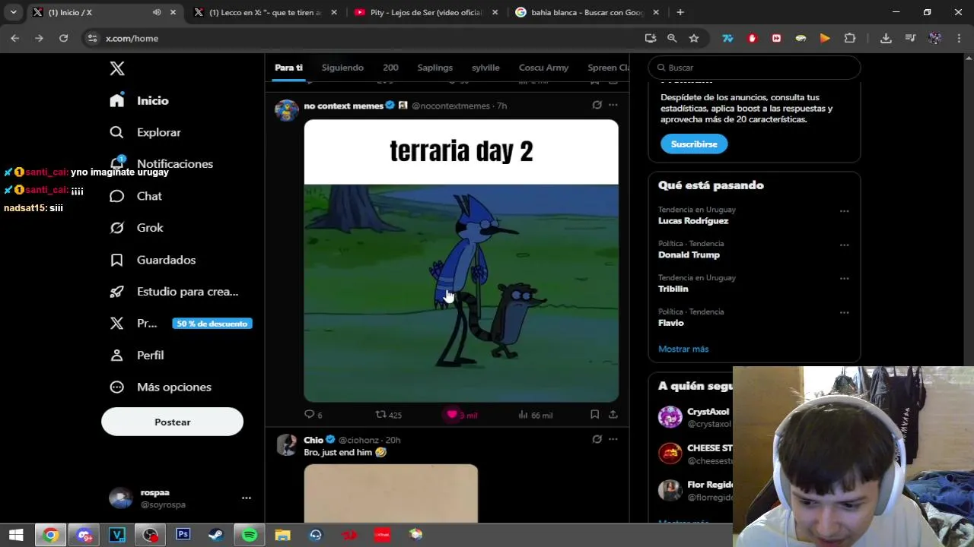Repost the terraria day 2 post
Viewport: 974px width, 547px height.
(388, 415)
